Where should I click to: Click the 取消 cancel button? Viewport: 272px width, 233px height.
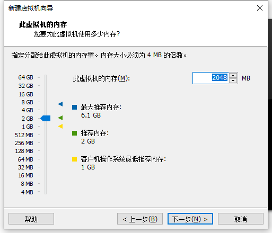(241, 219)
